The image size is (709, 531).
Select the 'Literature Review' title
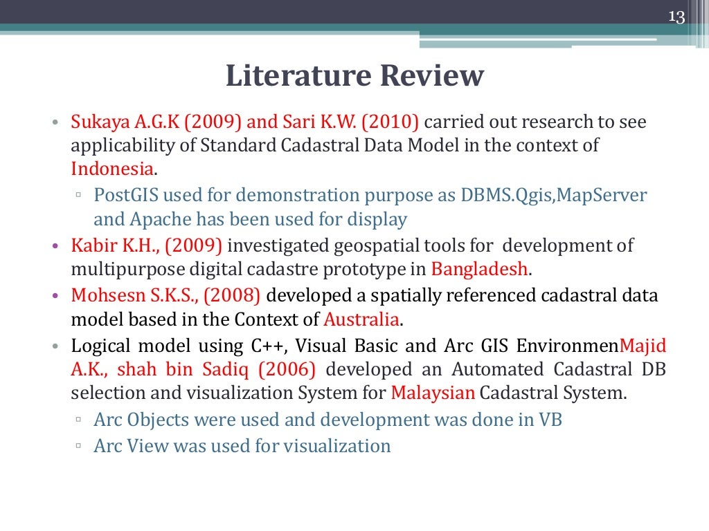pyautogui.click(x=355, y=75)
